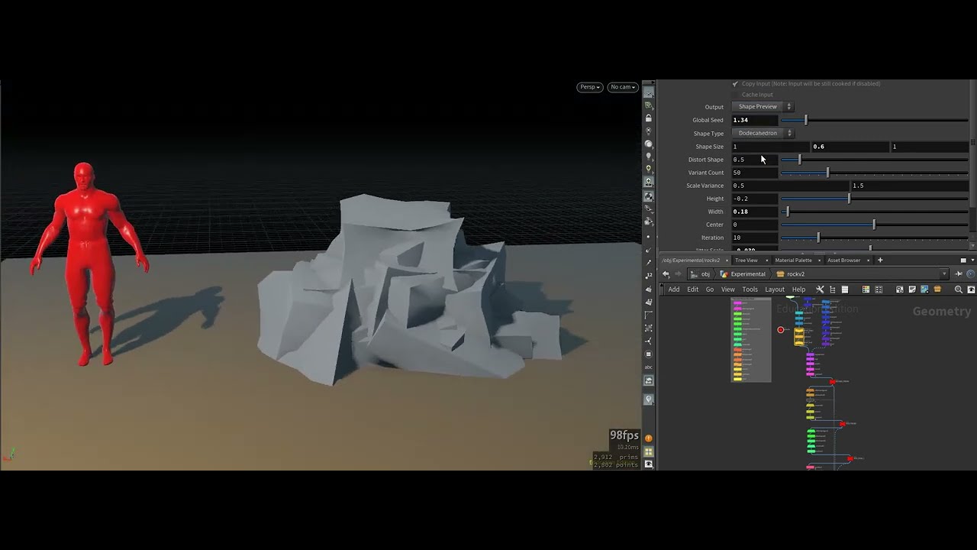This screenshot has height=550, width=977.
Task: Switch to the Tree View tab
Action: [746, 260]
